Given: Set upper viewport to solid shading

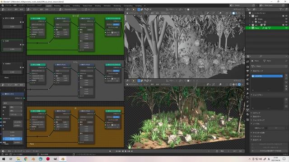Looking at the screenshot, I should tap(233, 13).
